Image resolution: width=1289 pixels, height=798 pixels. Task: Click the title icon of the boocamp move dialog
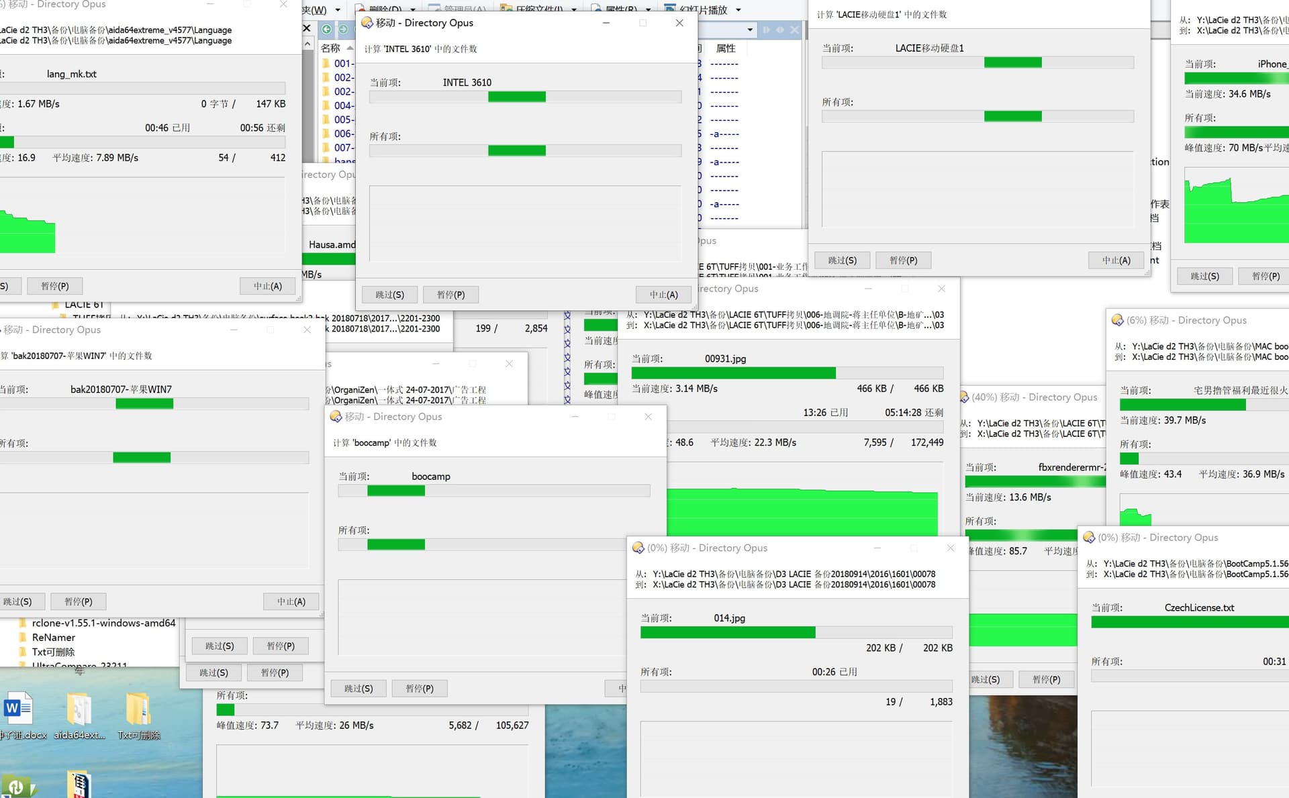point(336,417)
